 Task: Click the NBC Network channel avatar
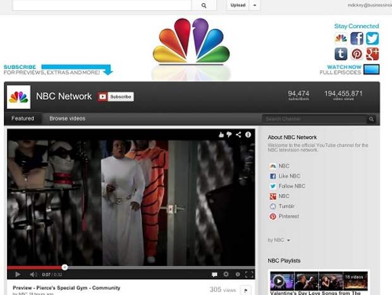click(x=19, y=97)
